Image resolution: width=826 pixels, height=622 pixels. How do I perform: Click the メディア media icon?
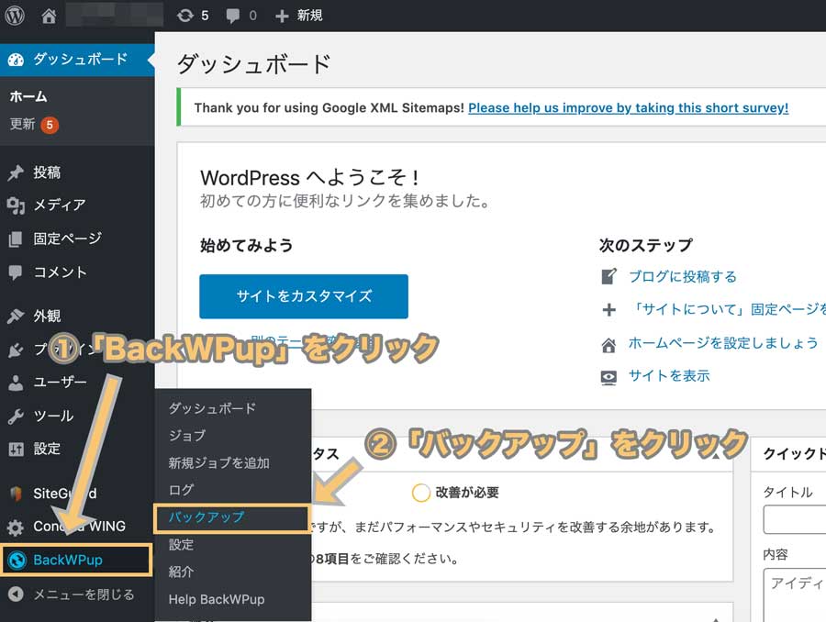[x=16, y=205]
